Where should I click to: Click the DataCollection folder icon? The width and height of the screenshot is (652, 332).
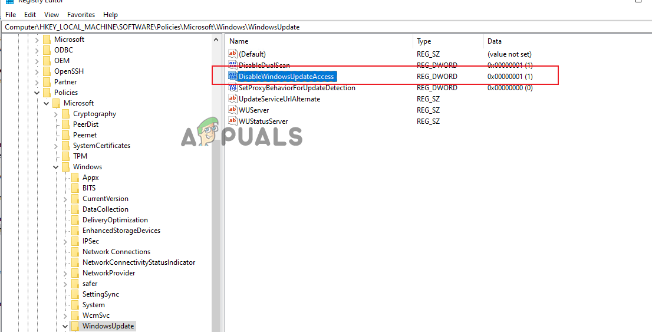pyautogui.click(x=75, y=210)
